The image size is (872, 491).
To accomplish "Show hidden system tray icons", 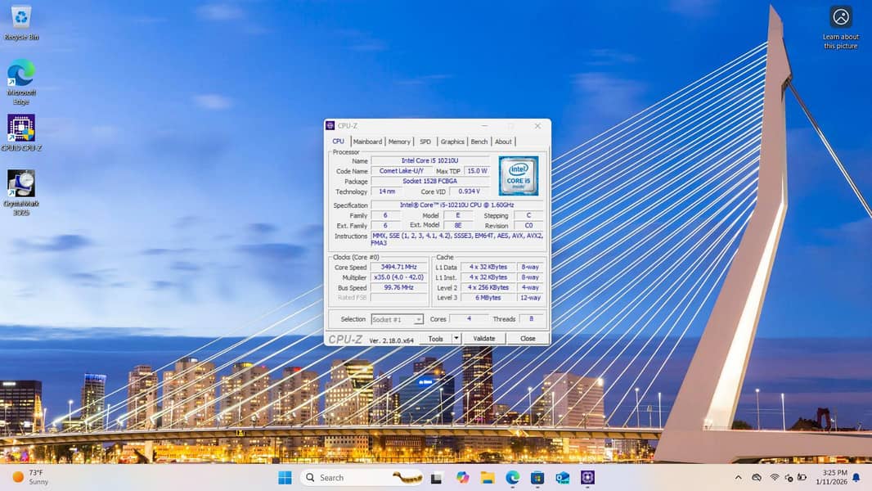I will click(738, 478).
